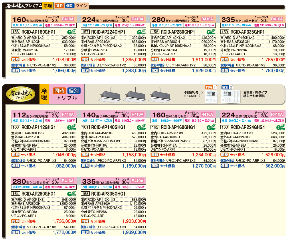289x240 pixels.
Task: Click the 同時 1 remote controller image
Action: (211, 97)
